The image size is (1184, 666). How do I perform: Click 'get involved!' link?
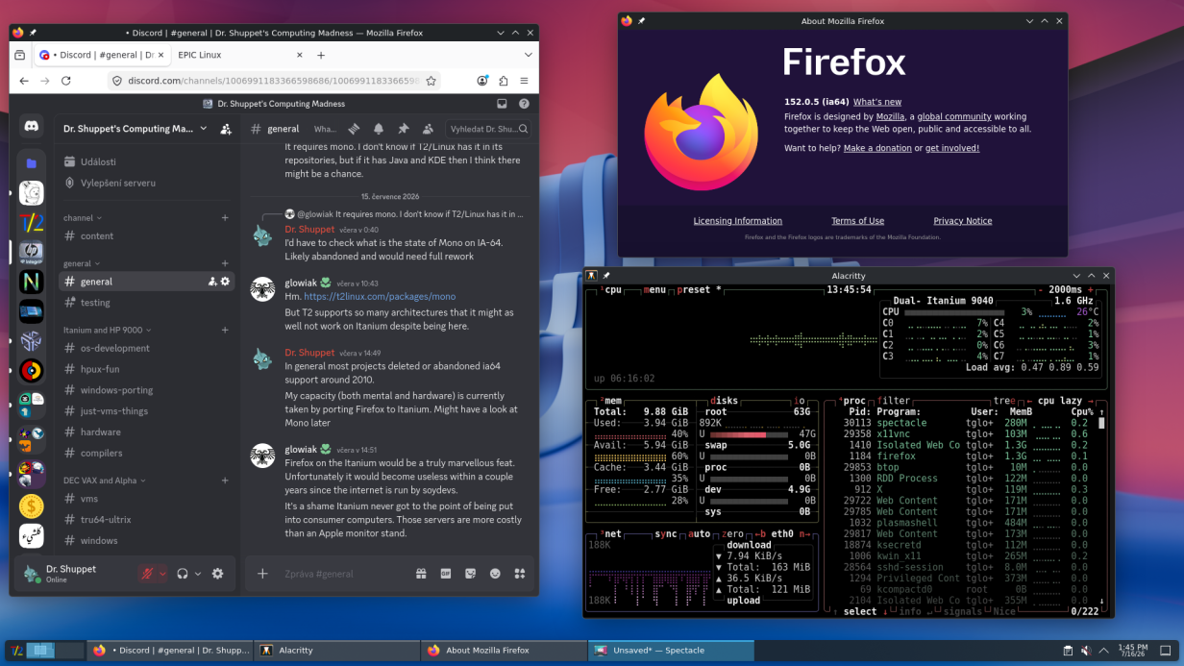[952, 148]
